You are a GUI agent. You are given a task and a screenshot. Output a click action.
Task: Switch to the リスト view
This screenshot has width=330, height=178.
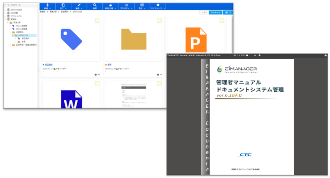(204, 13)
